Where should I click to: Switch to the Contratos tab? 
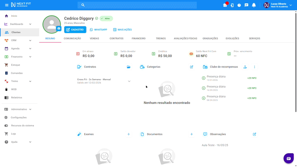coord(117,39)
